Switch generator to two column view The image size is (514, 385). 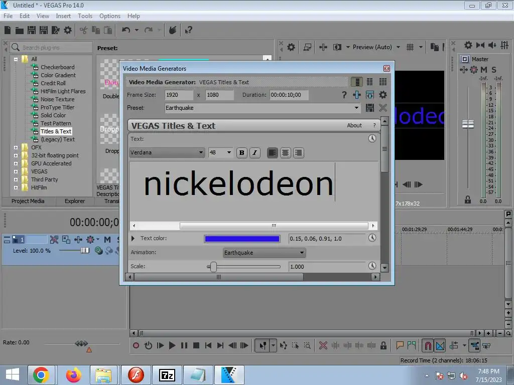tap(370, 82)
